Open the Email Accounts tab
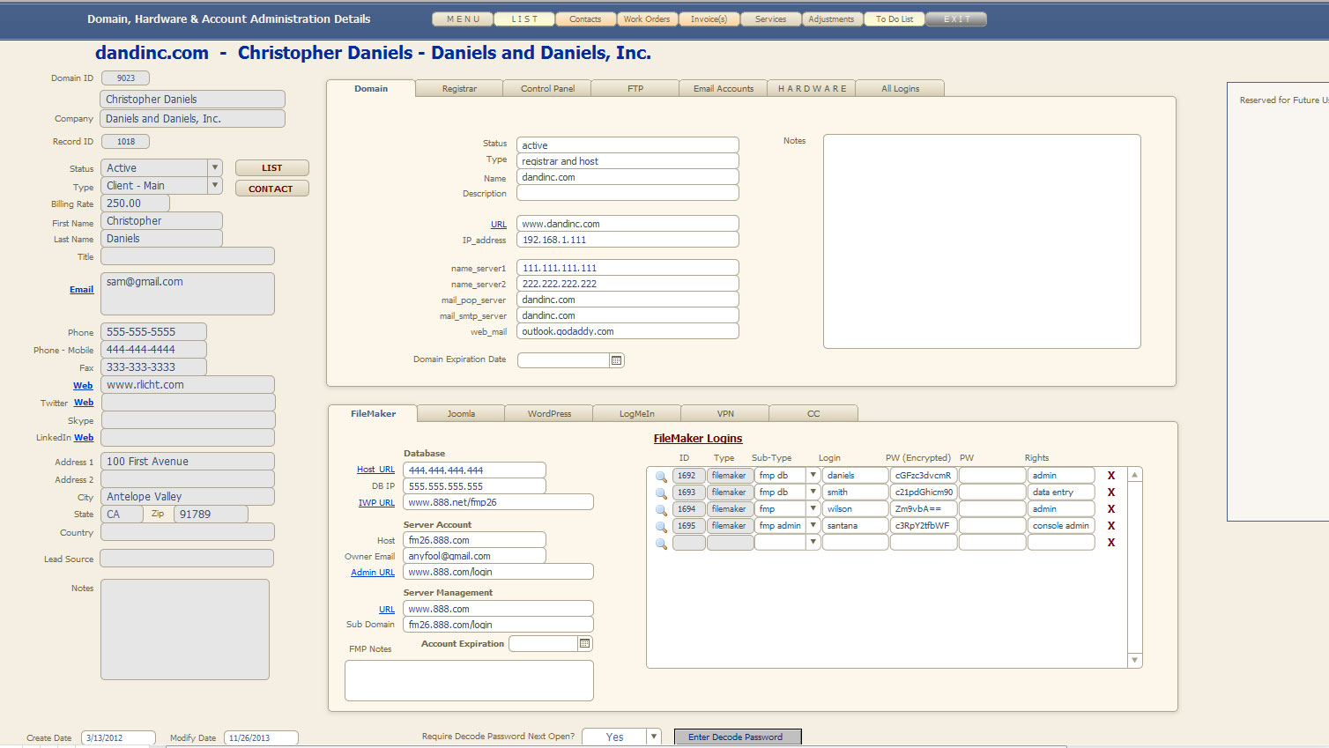 tap(724, 88)
